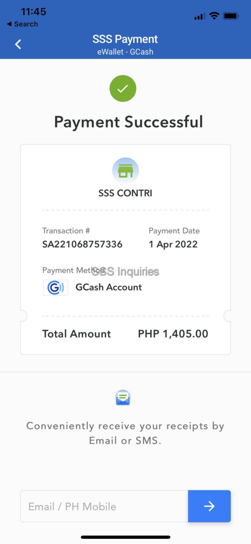
Task: Tap the Wi-Fi icon in the status bar
Action: (214, 16)
